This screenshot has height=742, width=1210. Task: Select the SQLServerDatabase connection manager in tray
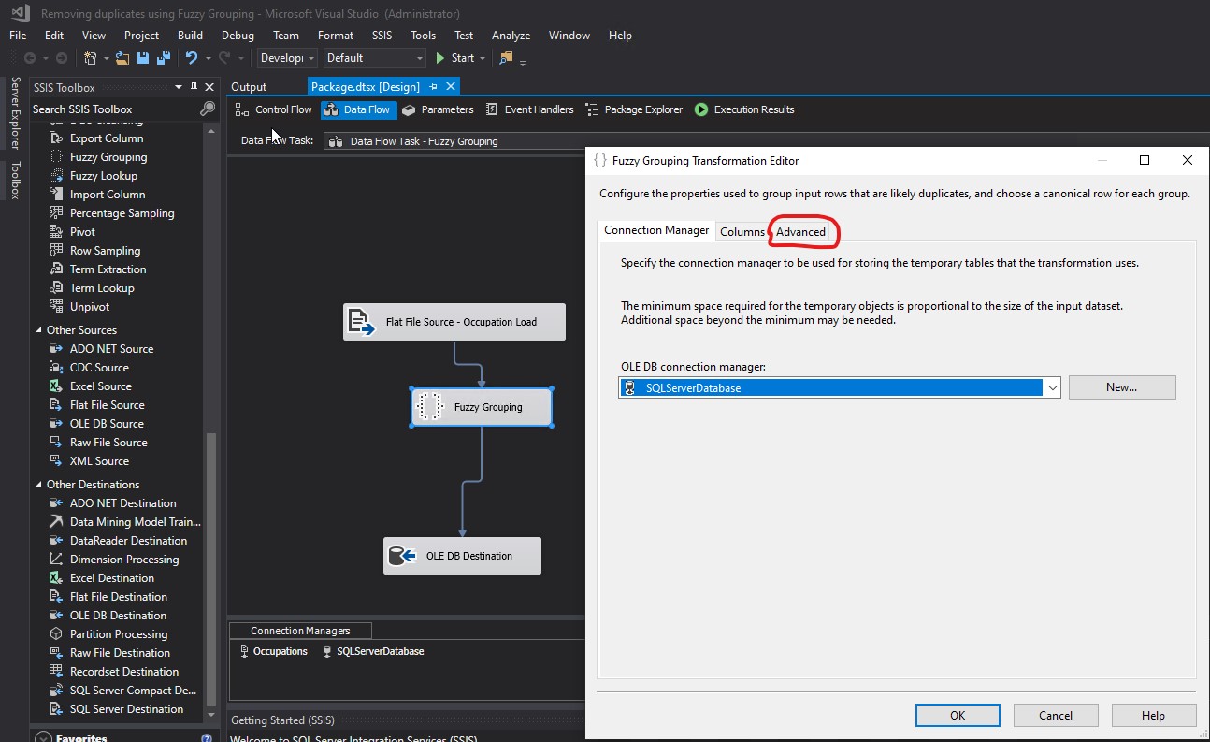click(x=372, y=651)
